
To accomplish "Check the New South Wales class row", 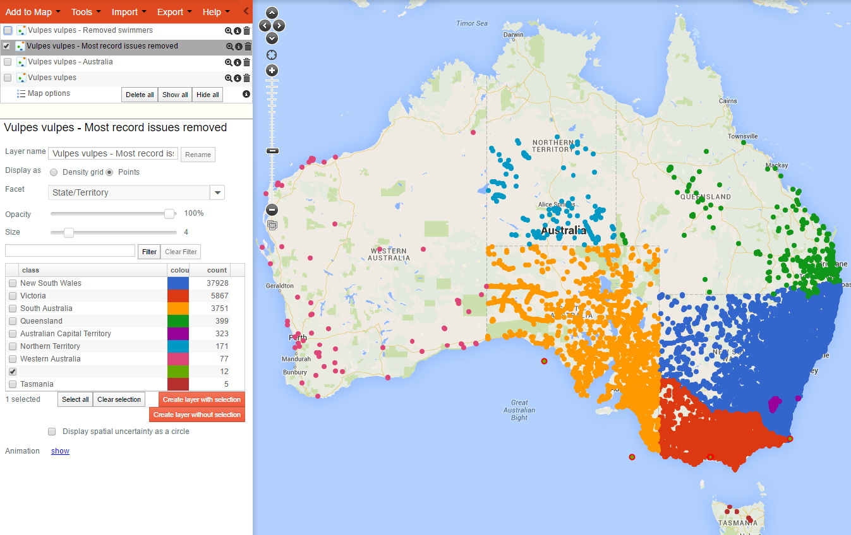I will [x=13, y=283].
